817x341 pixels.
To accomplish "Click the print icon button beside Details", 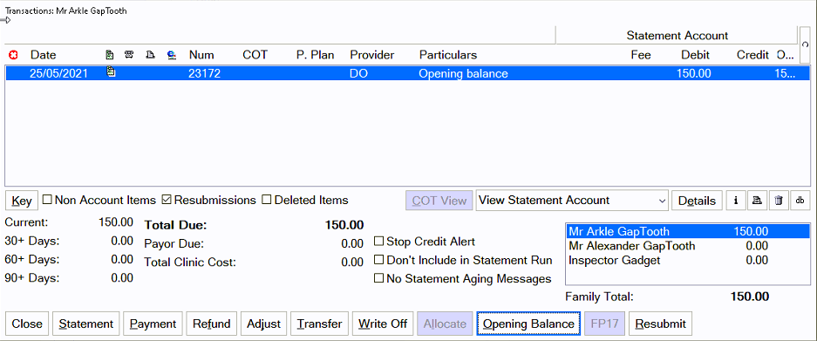I will click(x=757, y=201).
